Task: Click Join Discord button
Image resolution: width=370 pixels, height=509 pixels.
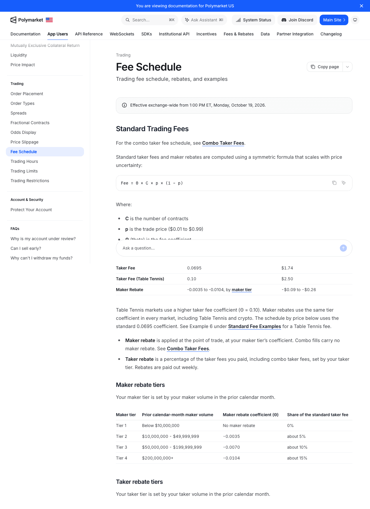Action: pos(297,20)
